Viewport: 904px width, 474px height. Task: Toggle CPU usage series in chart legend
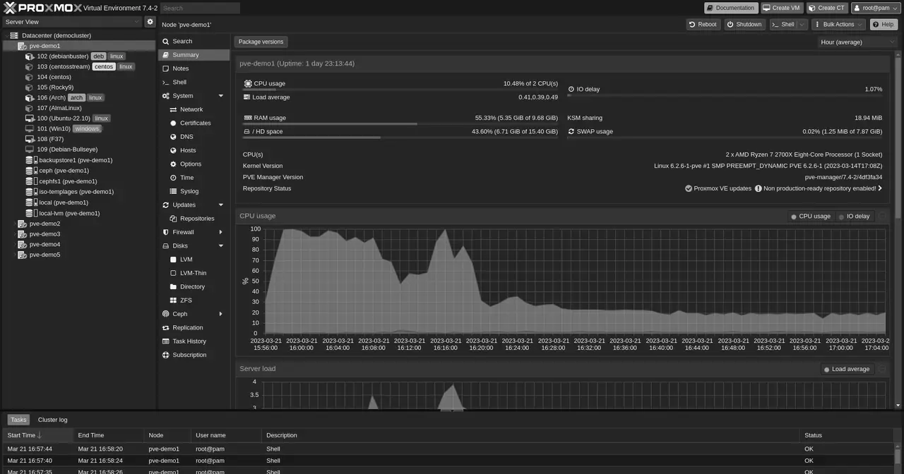pyautogui.click(x=811, y=217)
